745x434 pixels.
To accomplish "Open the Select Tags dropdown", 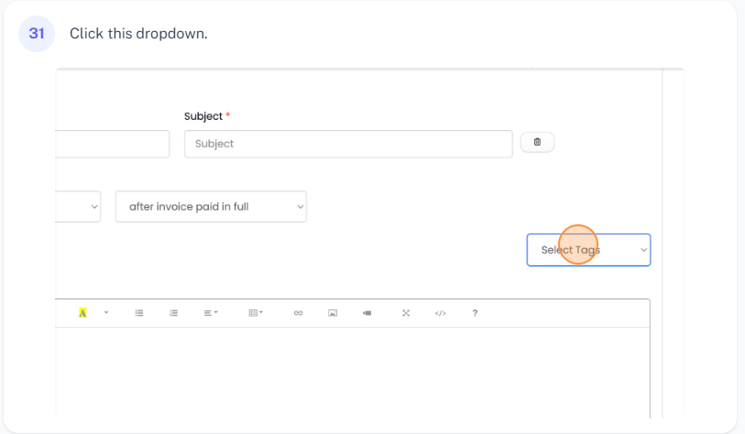I will pos(588,250).
